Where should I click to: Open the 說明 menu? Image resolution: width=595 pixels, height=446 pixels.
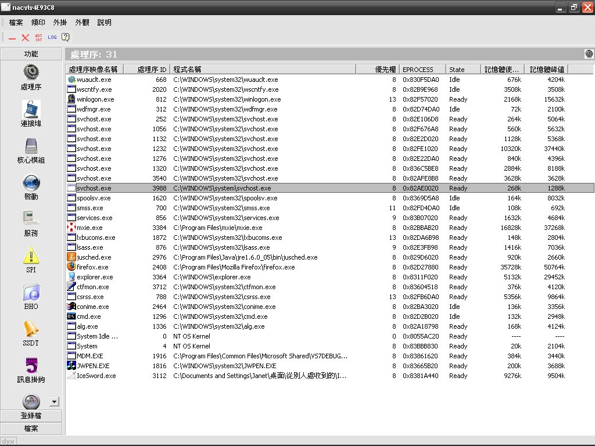coord(104,23)
